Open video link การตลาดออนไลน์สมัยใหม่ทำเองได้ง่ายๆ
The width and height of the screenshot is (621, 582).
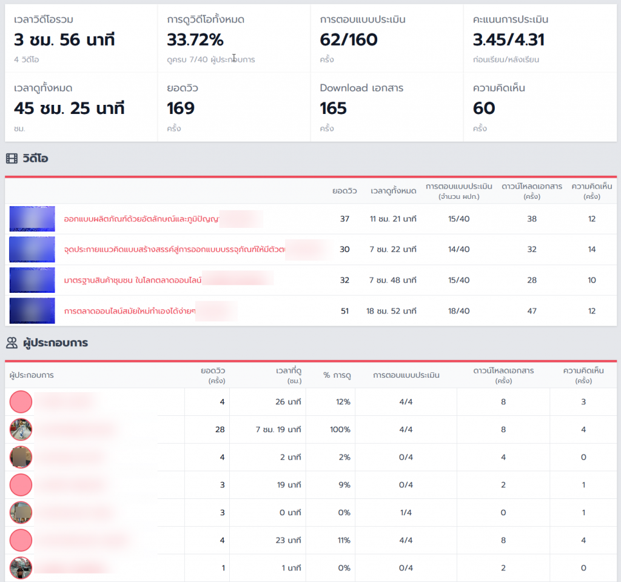click(x=130, y=311)
